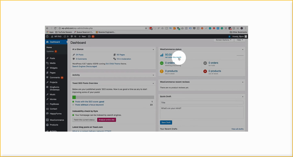Viewport: 293px width, 157px height.
Task: Click the 13 in moderation link
Action: coord(124,59)
